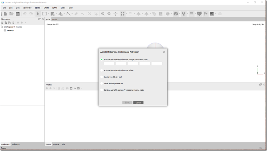
Task: Open the show cameras dropdown arrow
Action: [180, 14]
